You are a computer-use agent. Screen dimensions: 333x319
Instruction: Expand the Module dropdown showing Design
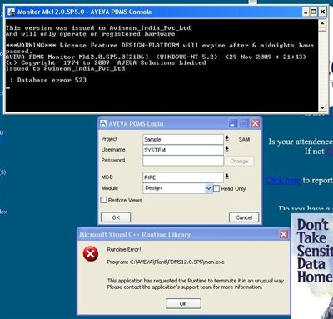tap(208, 188)
